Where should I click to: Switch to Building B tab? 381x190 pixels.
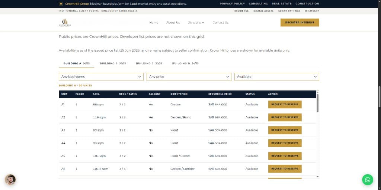113,63
